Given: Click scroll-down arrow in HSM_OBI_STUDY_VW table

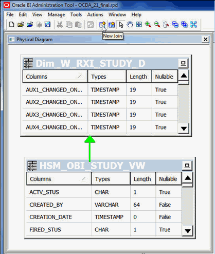Looking at the screenshot, I should pos(188,231).
